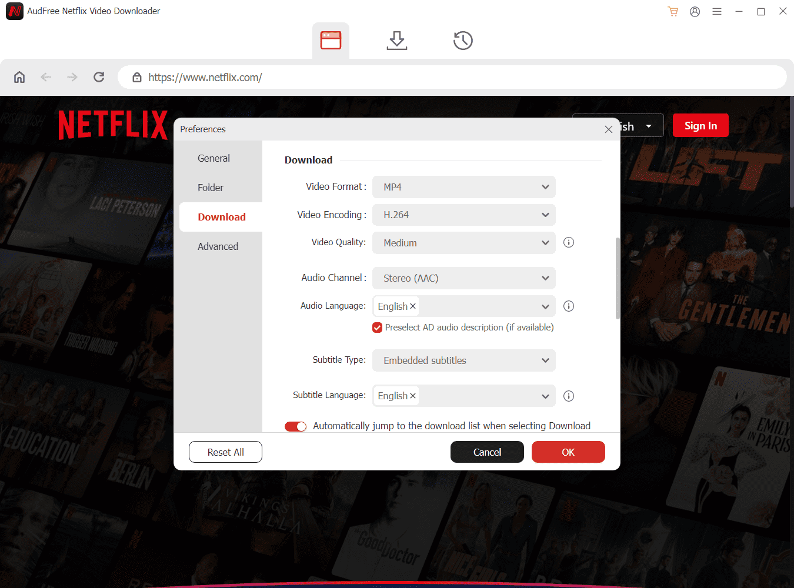Click the AudFree app logo
Image resolution: width=794 pixels, height=588 pixels.
[x=15, y=11]
